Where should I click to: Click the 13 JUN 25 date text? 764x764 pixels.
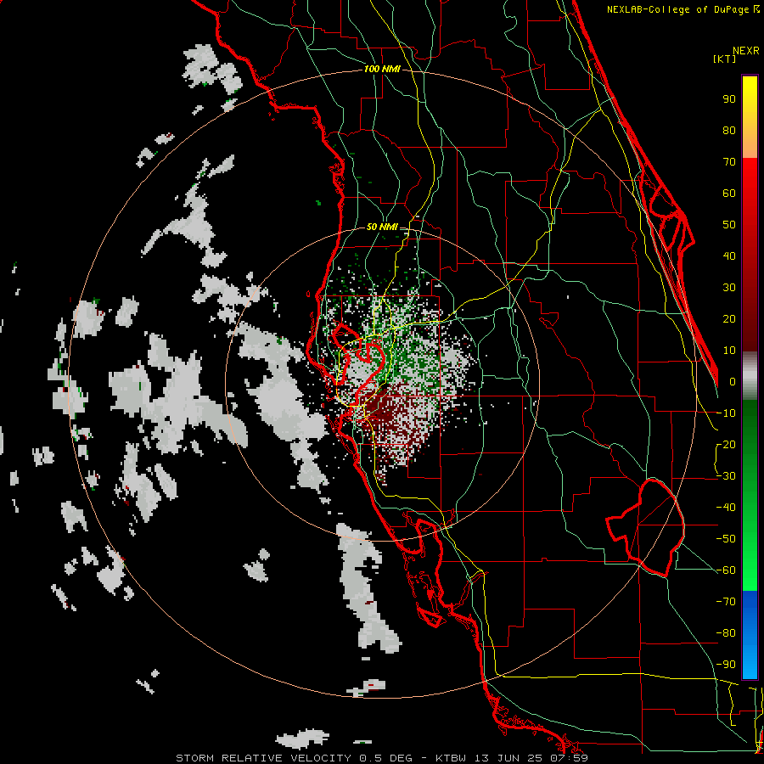point(508,758)
